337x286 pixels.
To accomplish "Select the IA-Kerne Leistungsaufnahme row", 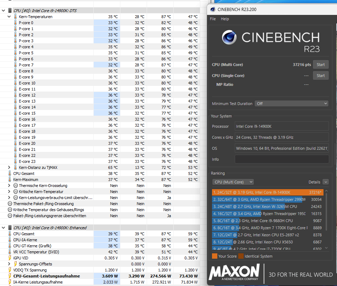I will pyautogui.click(x=100, y=282).
